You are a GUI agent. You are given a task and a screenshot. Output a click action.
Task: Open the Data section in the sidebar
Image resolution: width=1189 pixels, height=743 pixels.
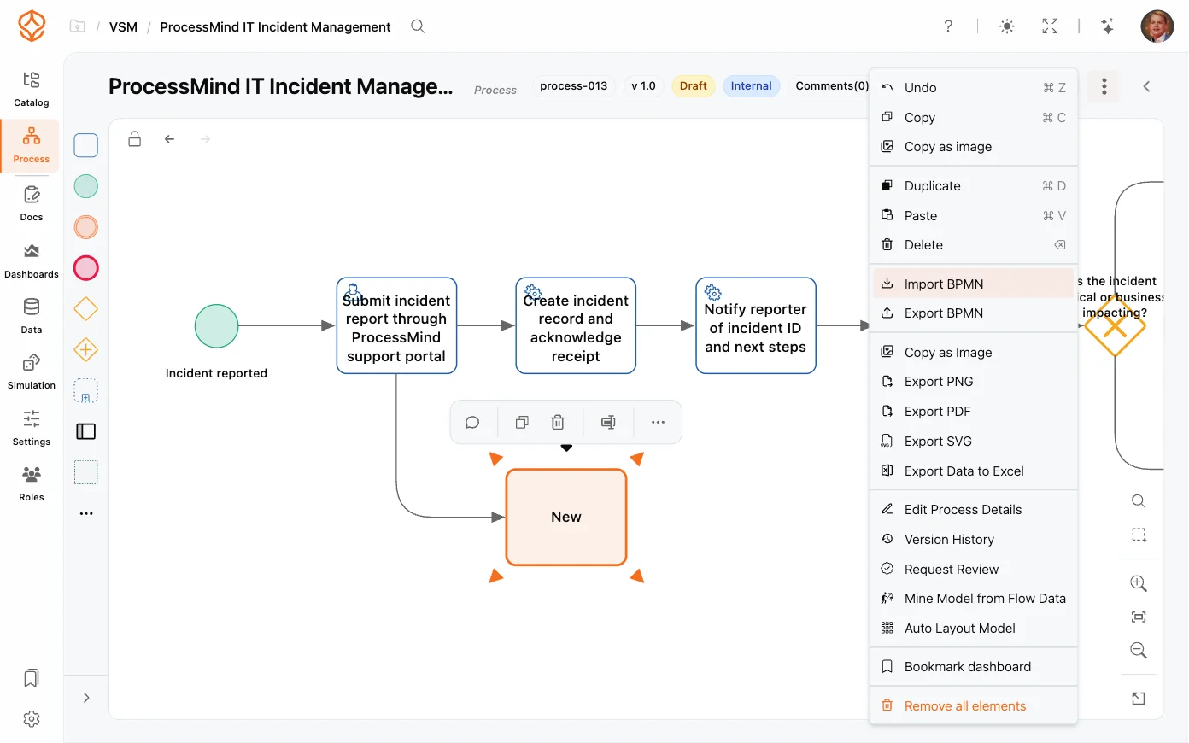32,316
